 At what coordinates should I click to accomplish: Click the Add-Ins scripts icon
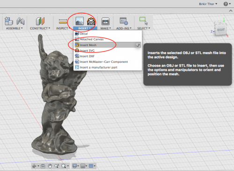click(x=124, y=21)
